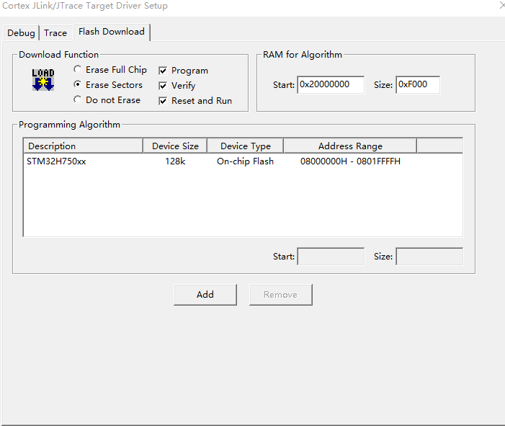Disable Reset and Run checkbox
The width and height of the screenshot is (505, 426).
pyautogui.click(x=163, y=101)
